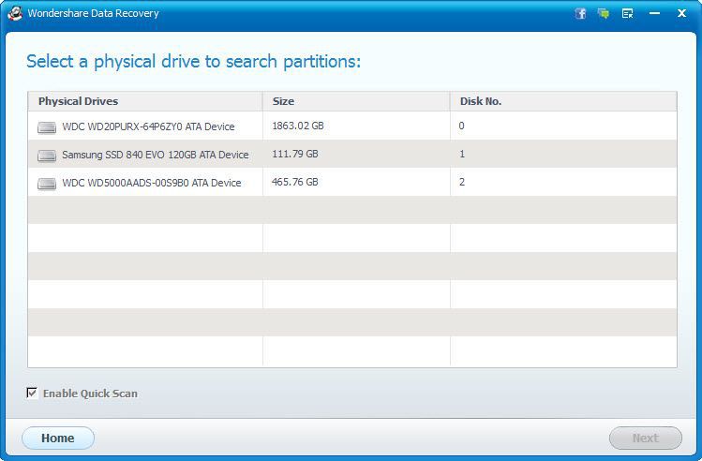This screenshot has width=702, height=461.
Task: Select WDC WD5000AADS-00S9B0 ATA Device row
Action: (352, 182)
